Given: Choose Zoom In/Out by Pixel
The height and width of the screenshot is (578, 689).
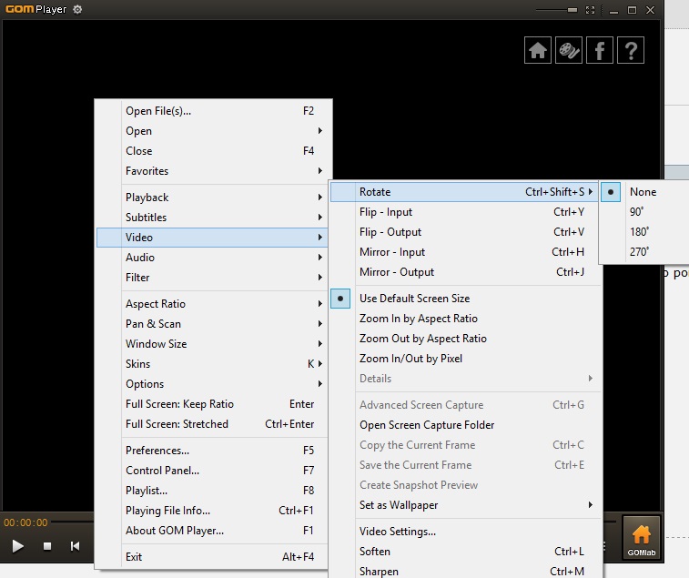Looking at the screenshot, I should (465, 359).
